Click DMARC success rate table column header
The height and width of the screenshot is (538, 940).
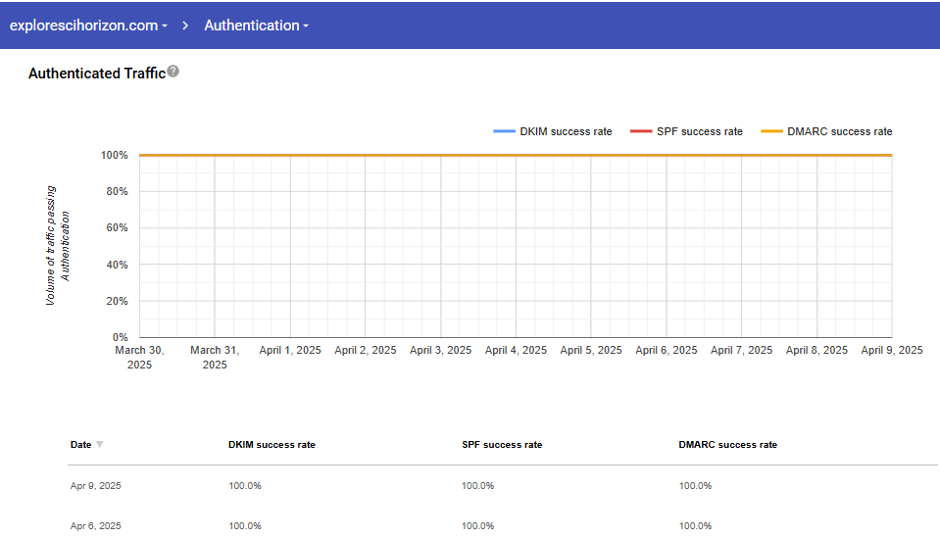727,445
